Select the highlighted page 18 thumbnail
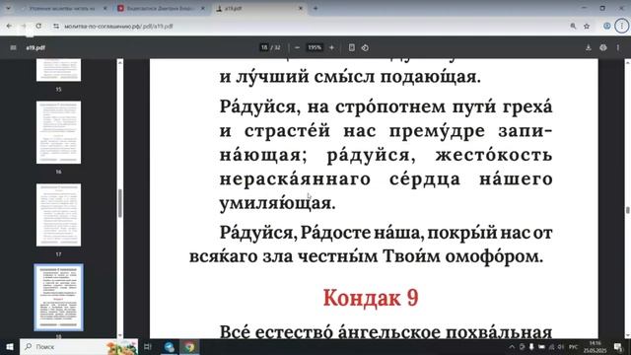The image size is (631, 355). tap(59, 298)
